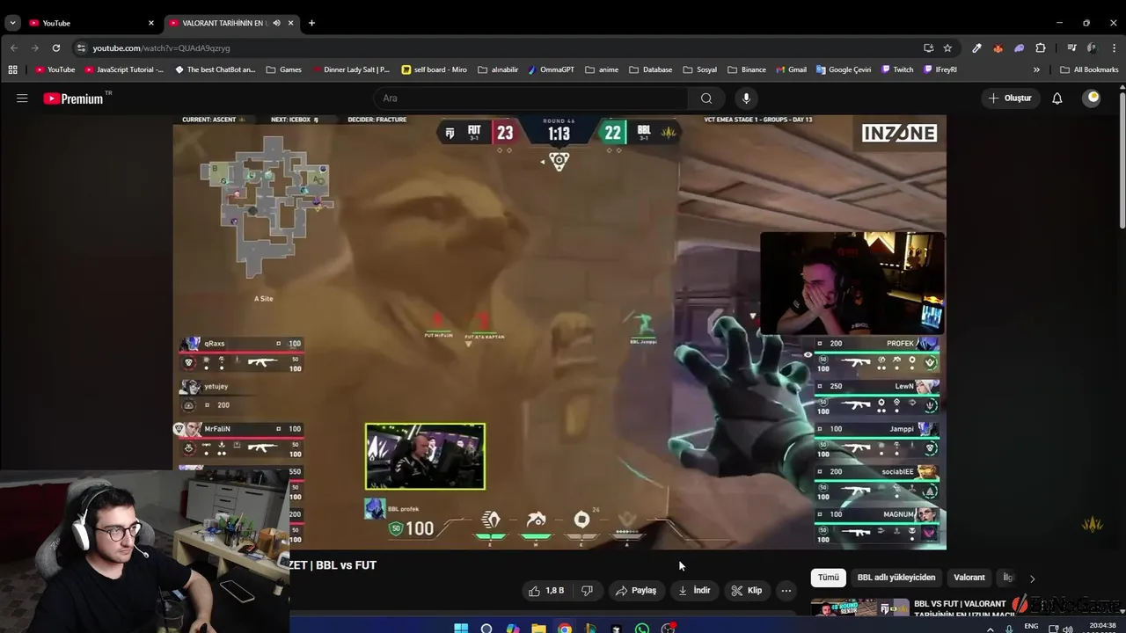Open the OmmaGPT bookmark
Viewport: 1126px width, 633px height.
tap(550, 69)
